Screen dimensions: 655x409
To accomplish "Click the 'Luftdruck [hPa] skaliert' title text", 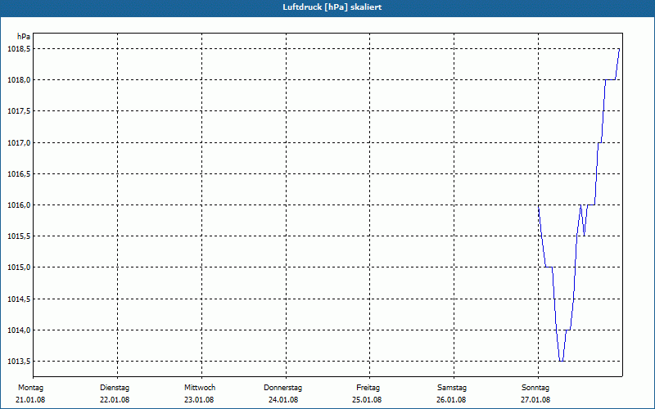I will pyautogui.click(x=332, y=7).
